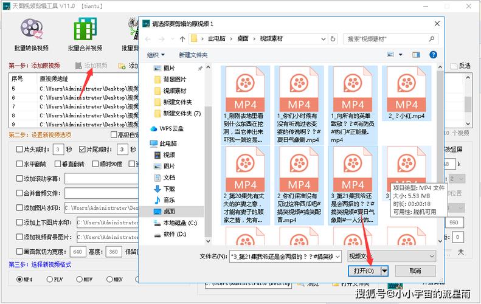The height and width of the screenshot is (304, 481).
Task: Click the 添加视频 icon in step one
Action: pyautogui.click(x=78, y=66)
